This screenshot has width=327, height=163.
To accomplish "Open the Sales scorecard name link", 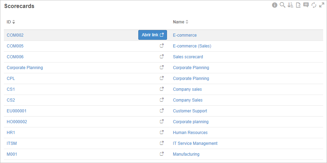I will point(188,57).
